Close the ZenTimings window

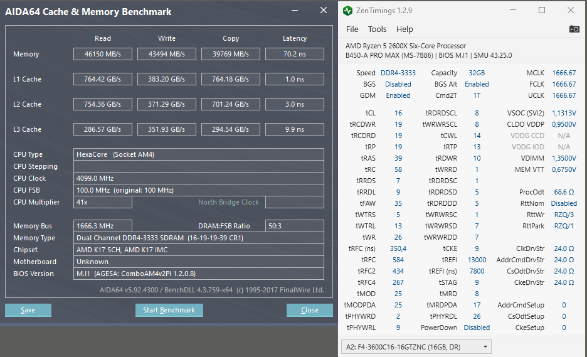click(x=571, y=10)
